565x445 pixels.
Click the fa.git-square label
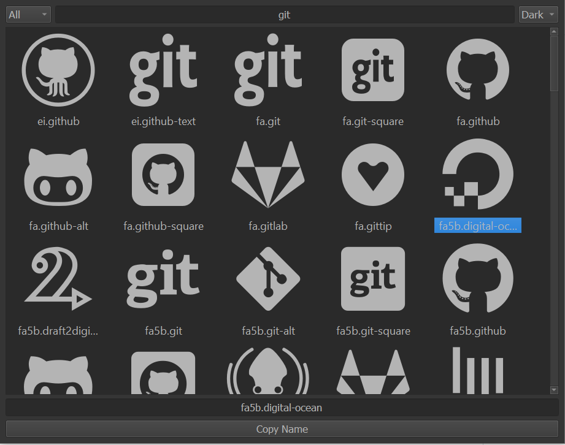(x=373, y=121)
